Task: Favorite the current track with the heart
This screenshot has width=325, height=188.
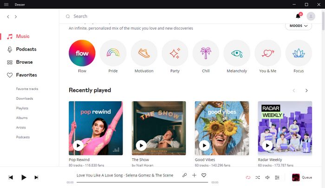Action: tap(204, 175)
